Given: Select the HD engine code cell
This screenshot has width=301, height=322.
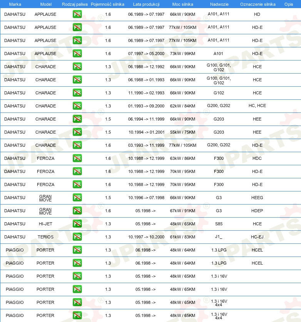Looking at the screenshot, I should 257,14.
